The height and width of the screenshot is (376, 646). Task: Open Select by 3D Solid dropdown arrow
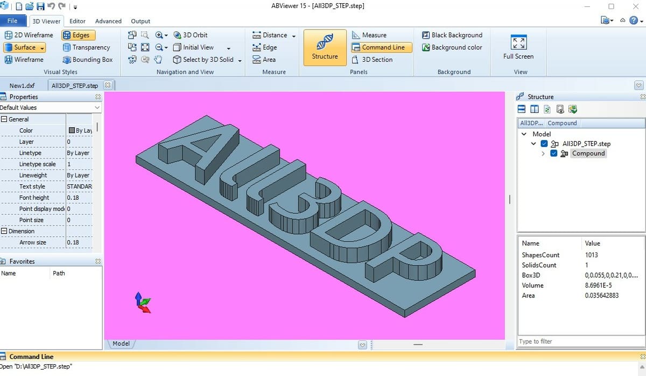(x=240, y=60)
